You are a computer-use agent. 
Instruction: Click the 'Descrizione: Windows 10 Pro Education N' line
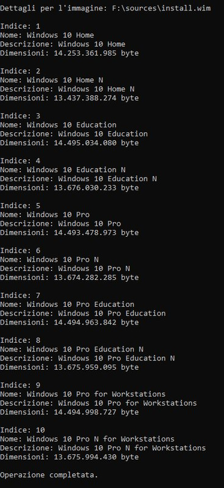tap(87, 358)
